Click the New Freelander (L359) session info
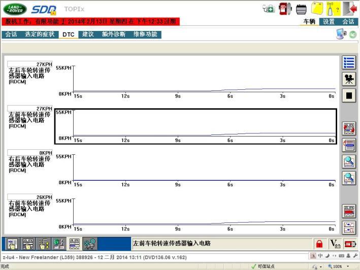The height and width of the screenshot is (270, 360). coord(94,257)
